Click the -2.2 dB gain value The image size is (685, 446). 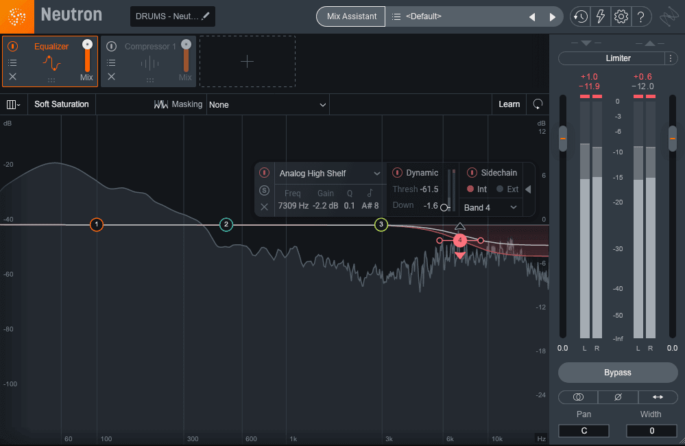click(326, 206)
